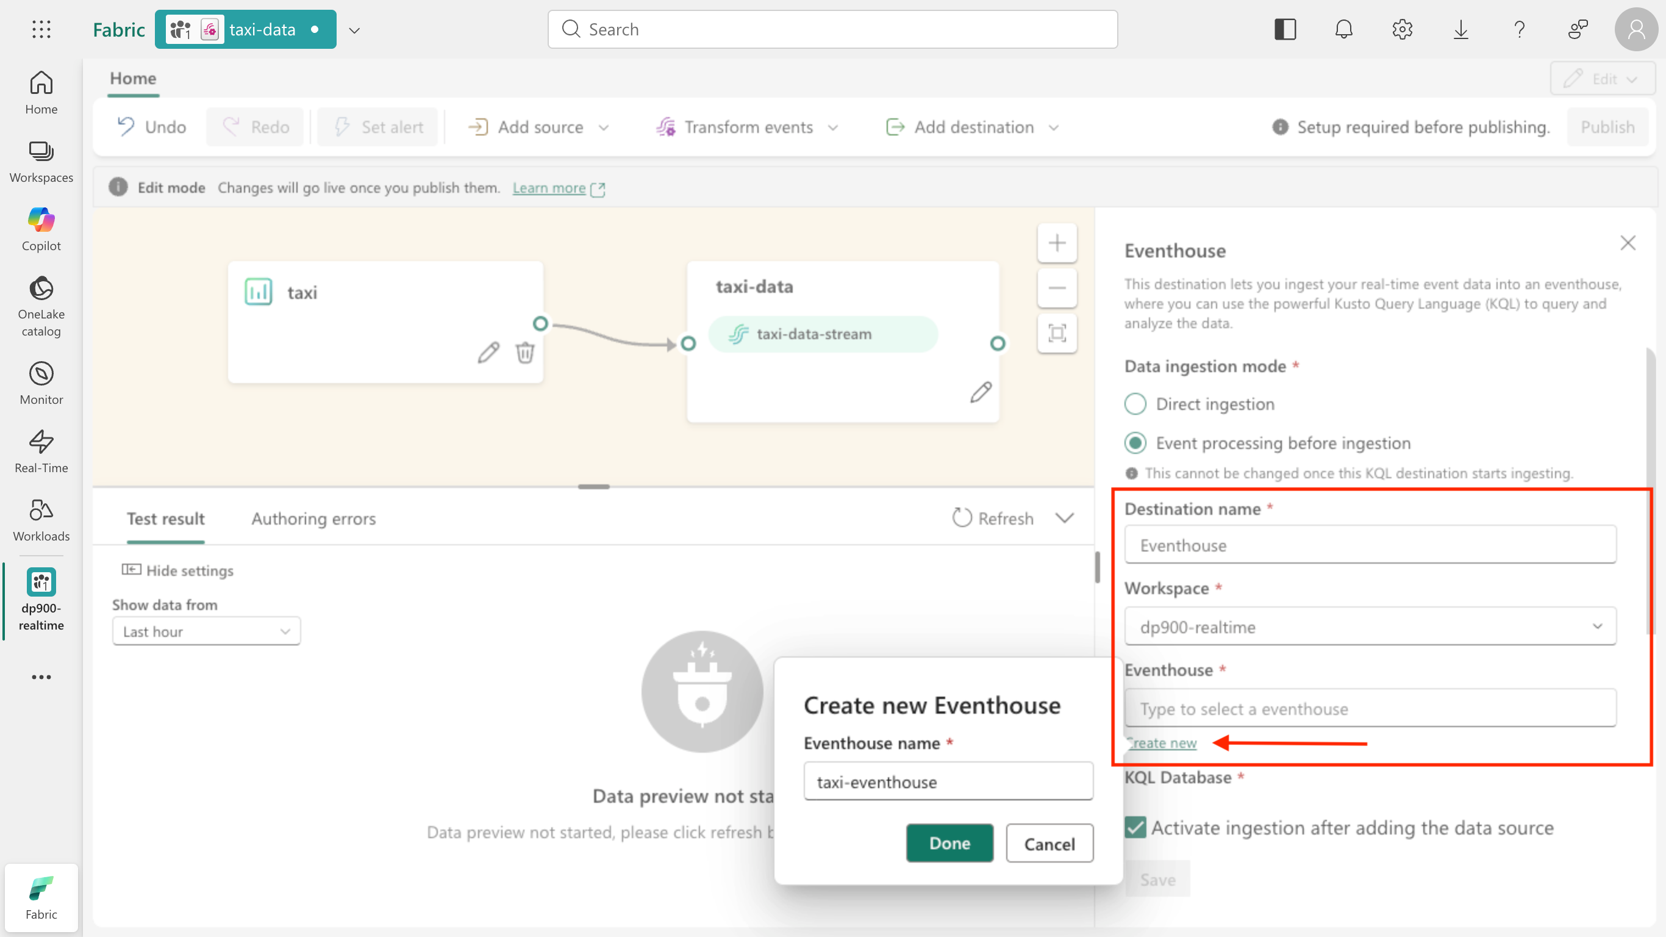Image resolution: width=1666 pixels, height=937 pixels.
Task: Open the Workspace dp900-realtime dropdown
Action: 1370,626
